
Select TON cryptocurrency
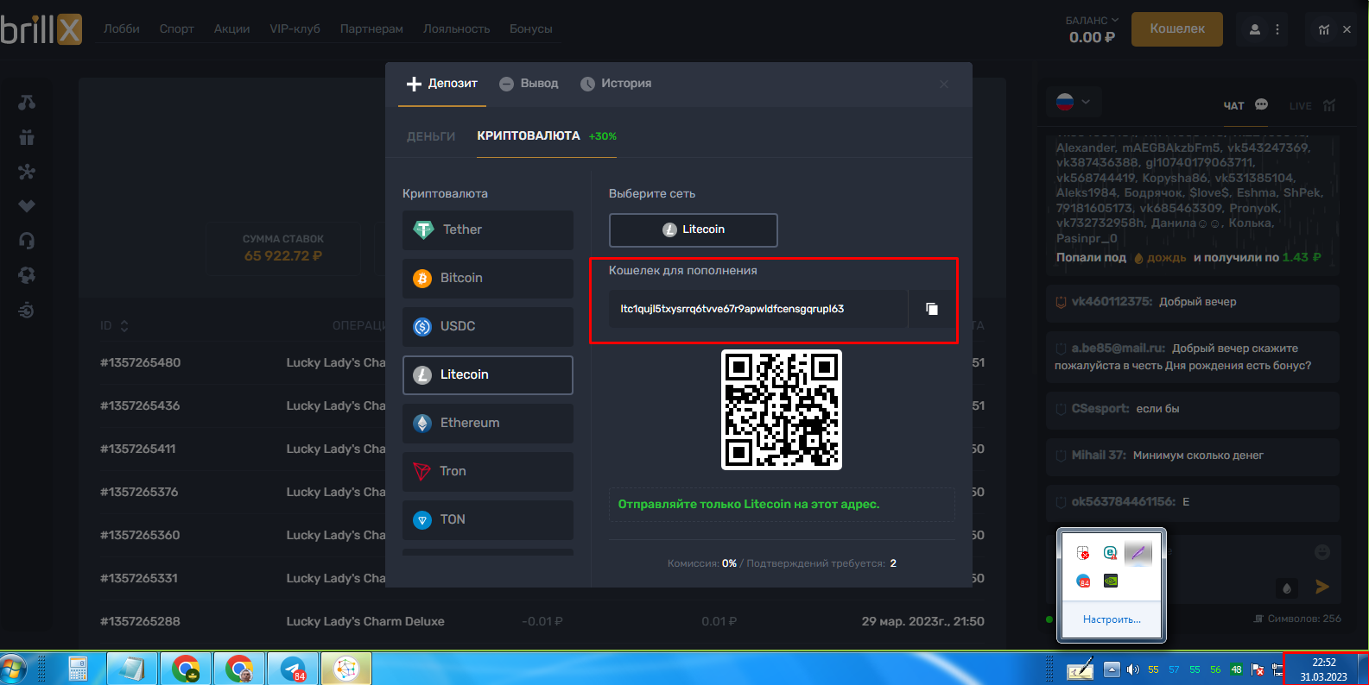pyautogui.click(x=488, y=519)
